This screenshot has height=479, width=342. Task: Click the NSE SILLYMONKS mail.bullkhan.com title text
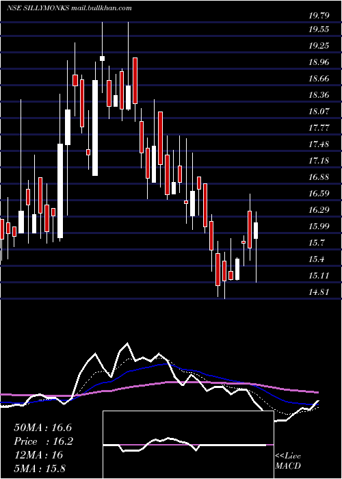click(x=69, y=8)
